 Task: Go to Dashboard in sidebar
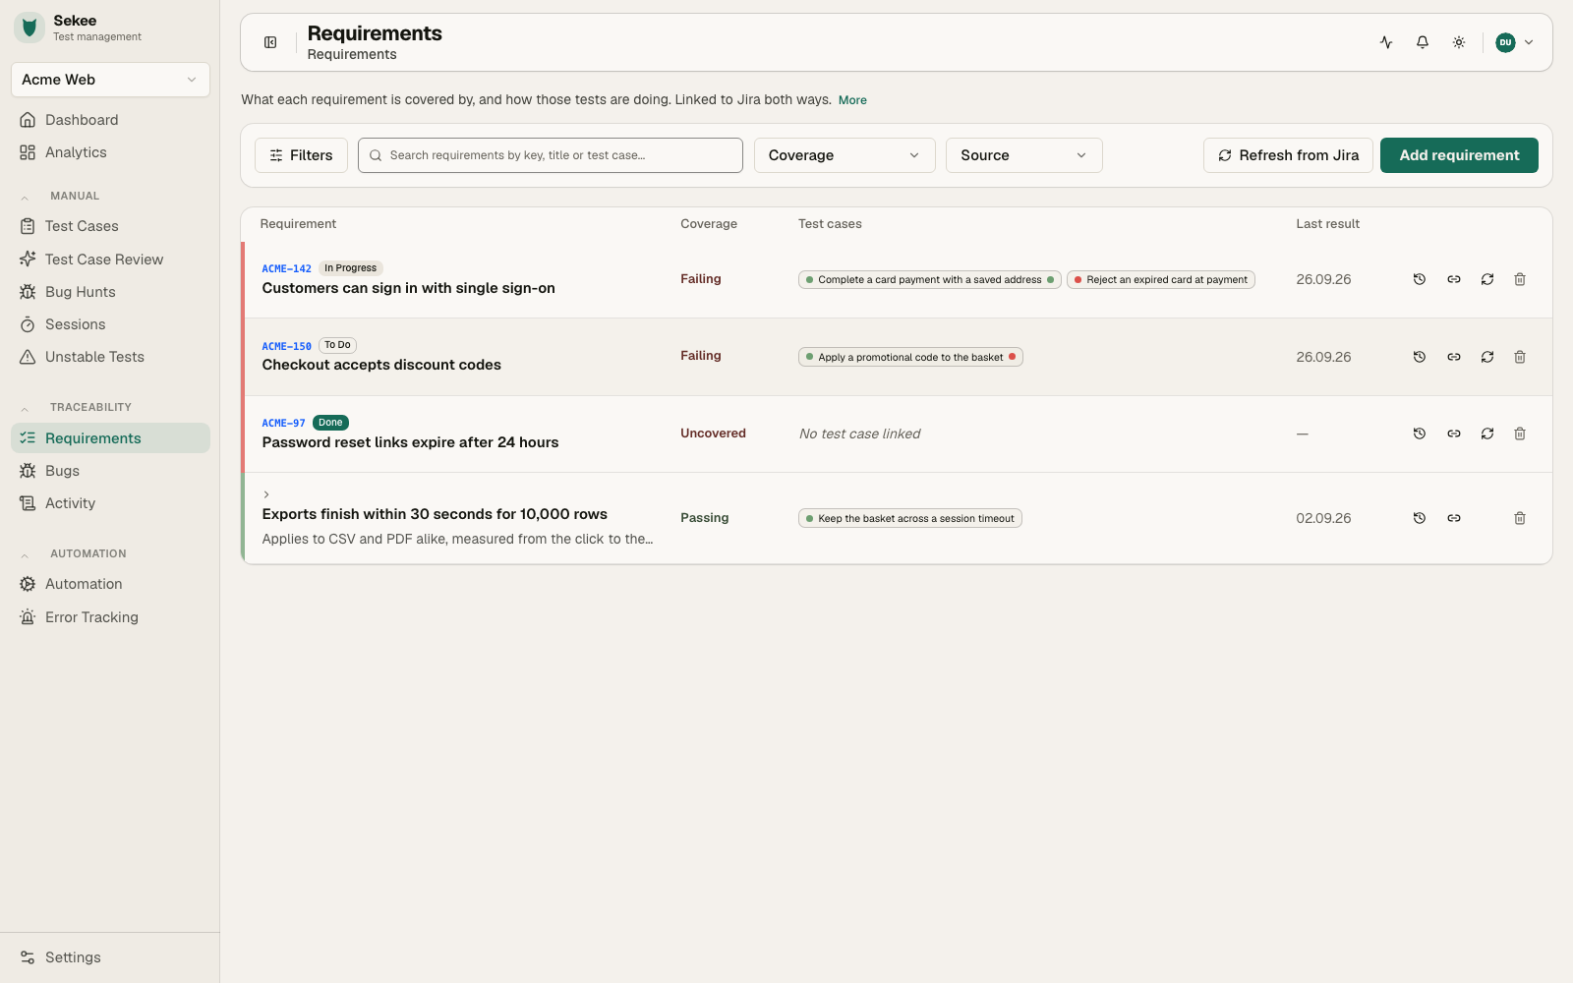(110, 120)
